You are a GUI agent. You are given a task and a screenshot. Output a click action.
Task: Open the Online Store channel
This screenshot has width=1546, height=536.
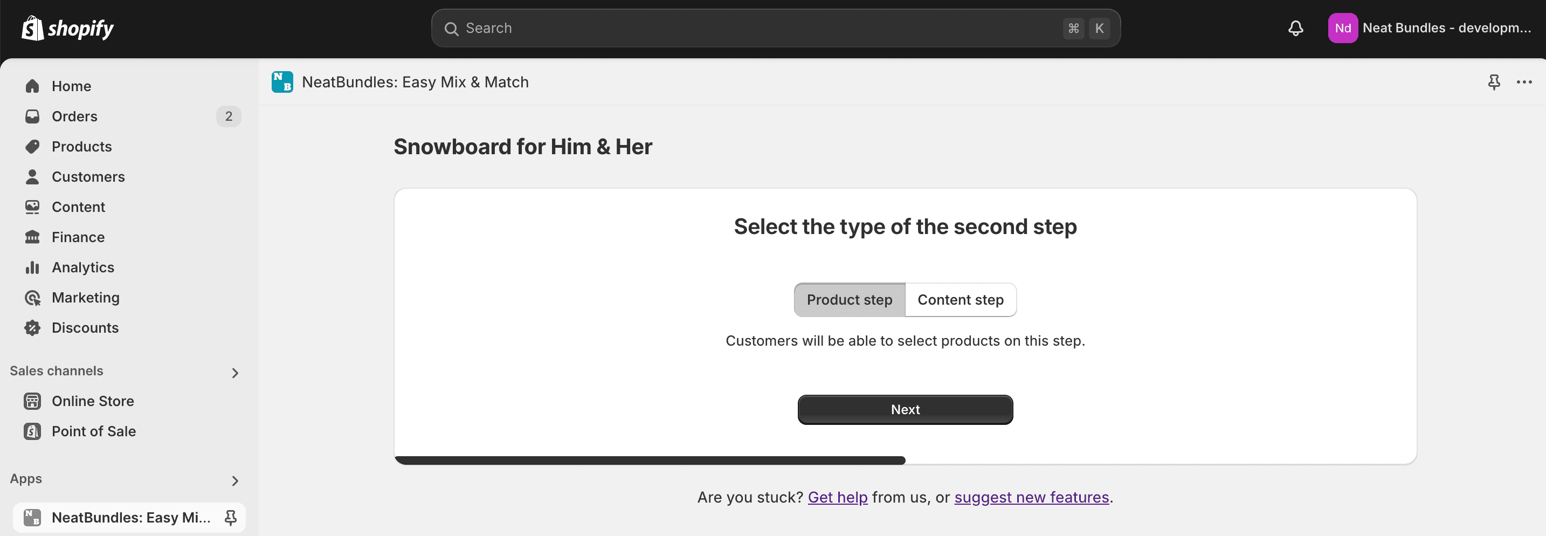129,401
